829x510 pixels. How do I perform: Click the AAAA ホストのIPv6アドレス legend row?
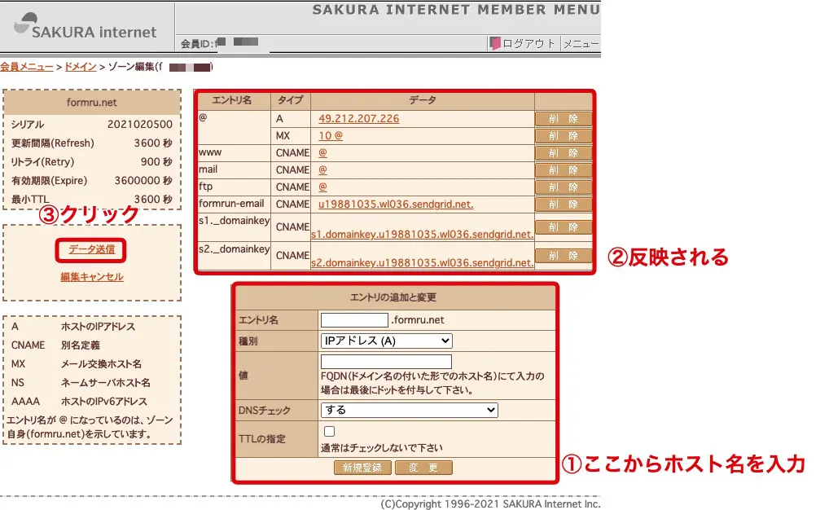[x=79, y=402]
